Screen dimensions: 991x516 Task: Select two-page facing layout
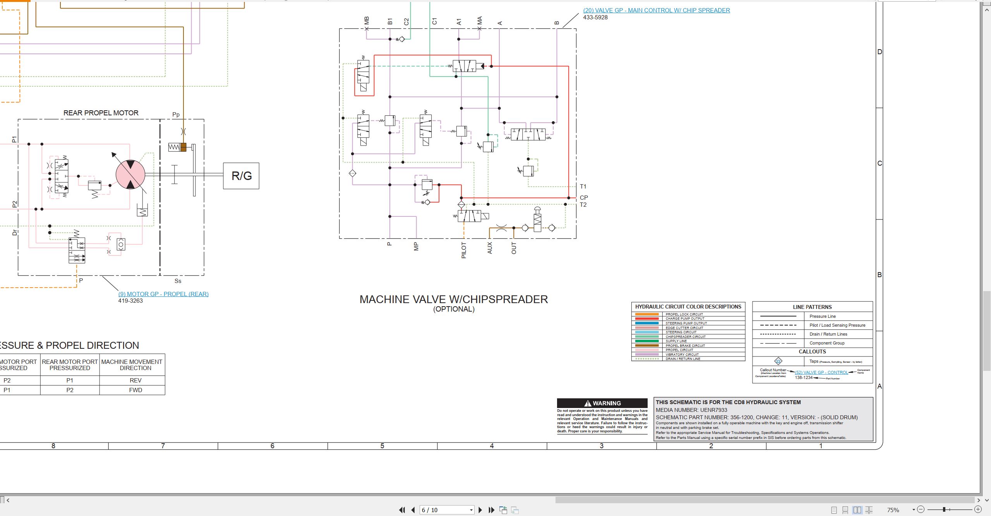click(x=857, y=510)
